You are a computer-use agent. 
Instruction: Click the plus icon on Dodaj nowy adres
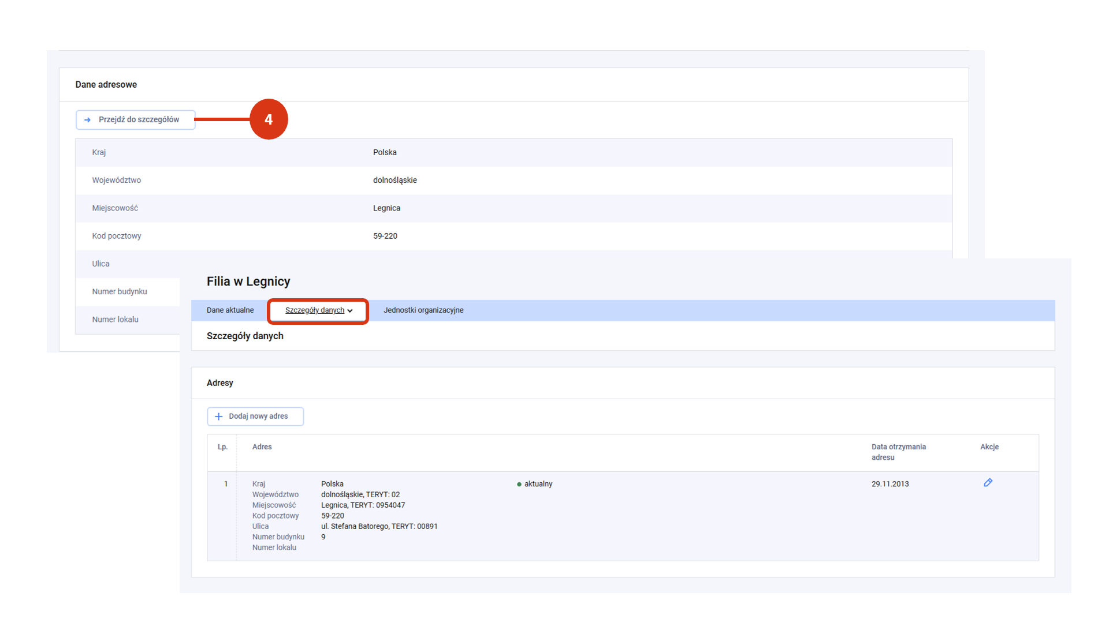(218, 416)
